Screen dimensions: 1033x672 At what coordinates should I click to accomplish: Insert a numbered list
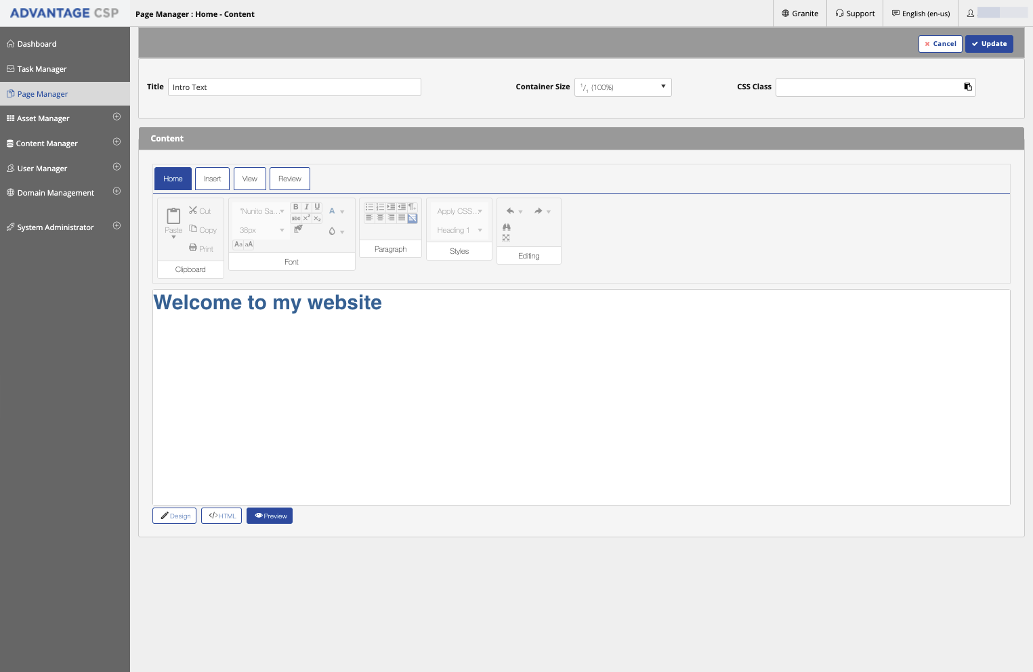[380, 207]
